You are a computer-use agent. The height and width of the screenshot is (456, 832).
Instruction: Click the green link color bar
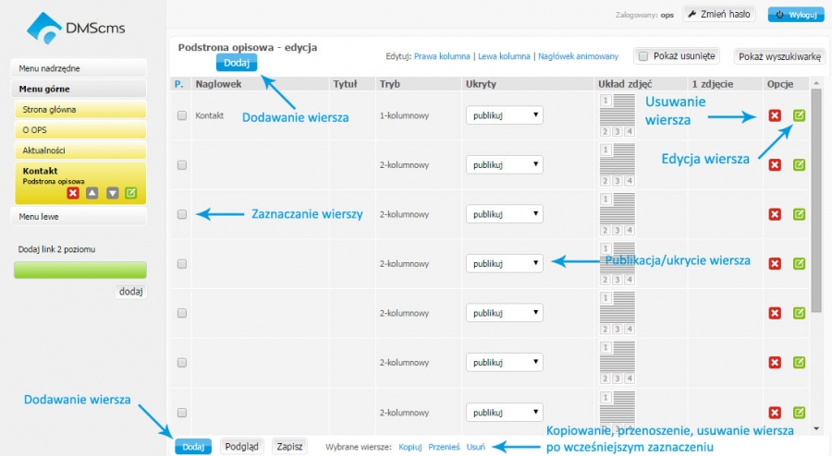point(80,270)
